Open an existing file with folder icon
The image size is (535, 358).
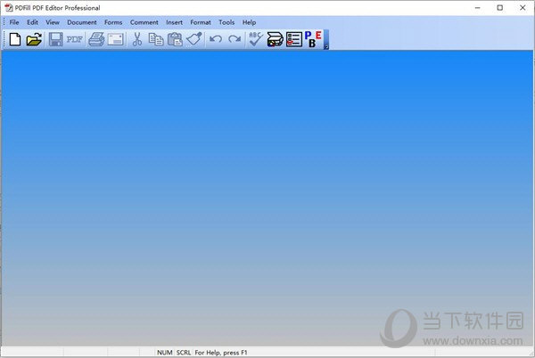click(34, 39)
